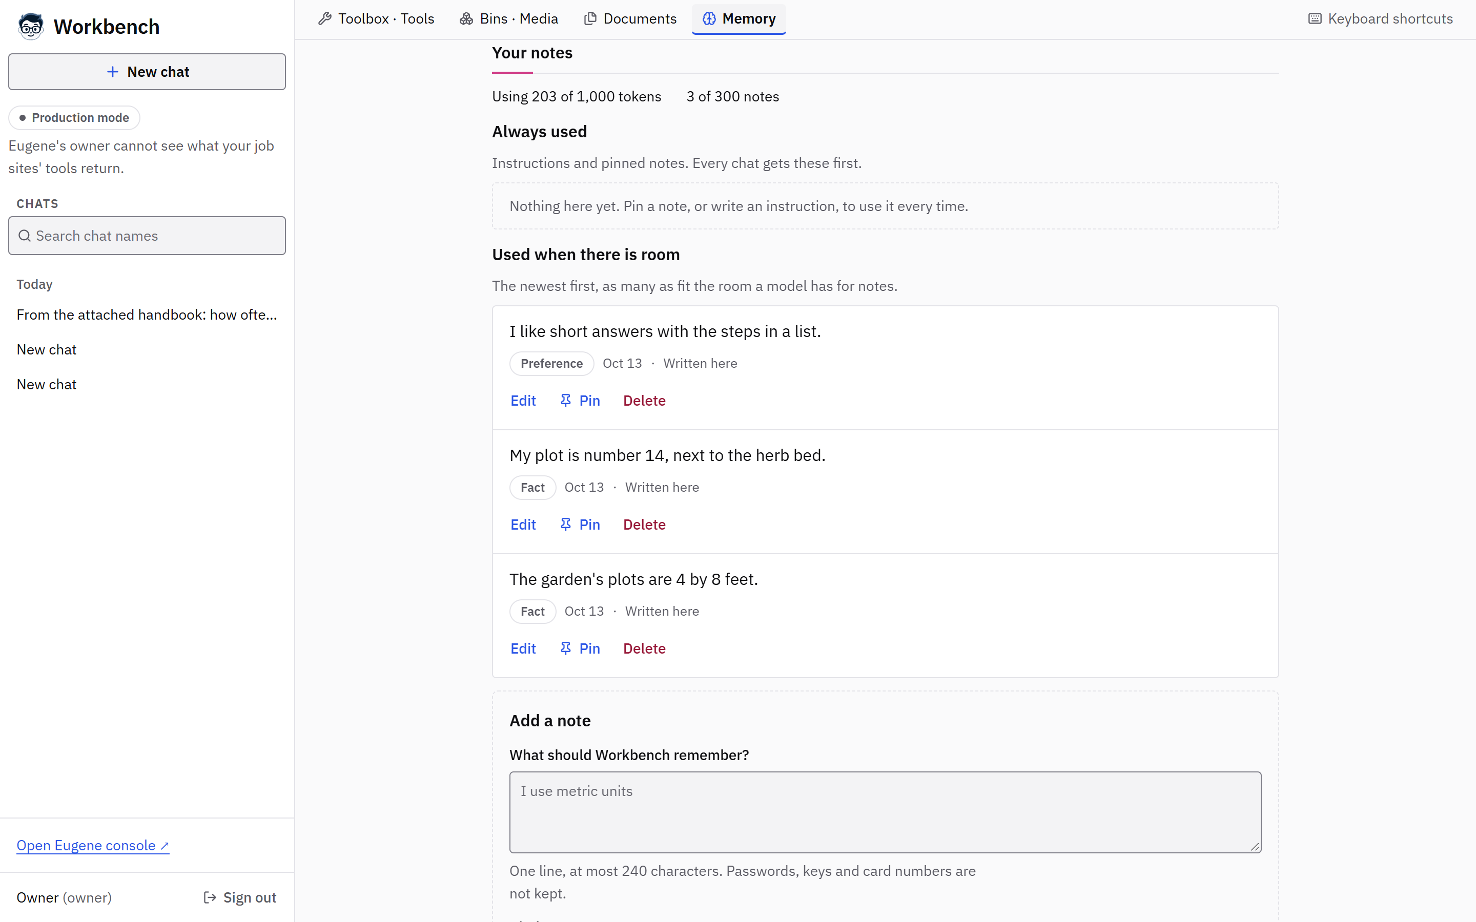Edit the plot number 14 note
The height and width of the screenshot is (922, 1476).
(x=523, y=525)
